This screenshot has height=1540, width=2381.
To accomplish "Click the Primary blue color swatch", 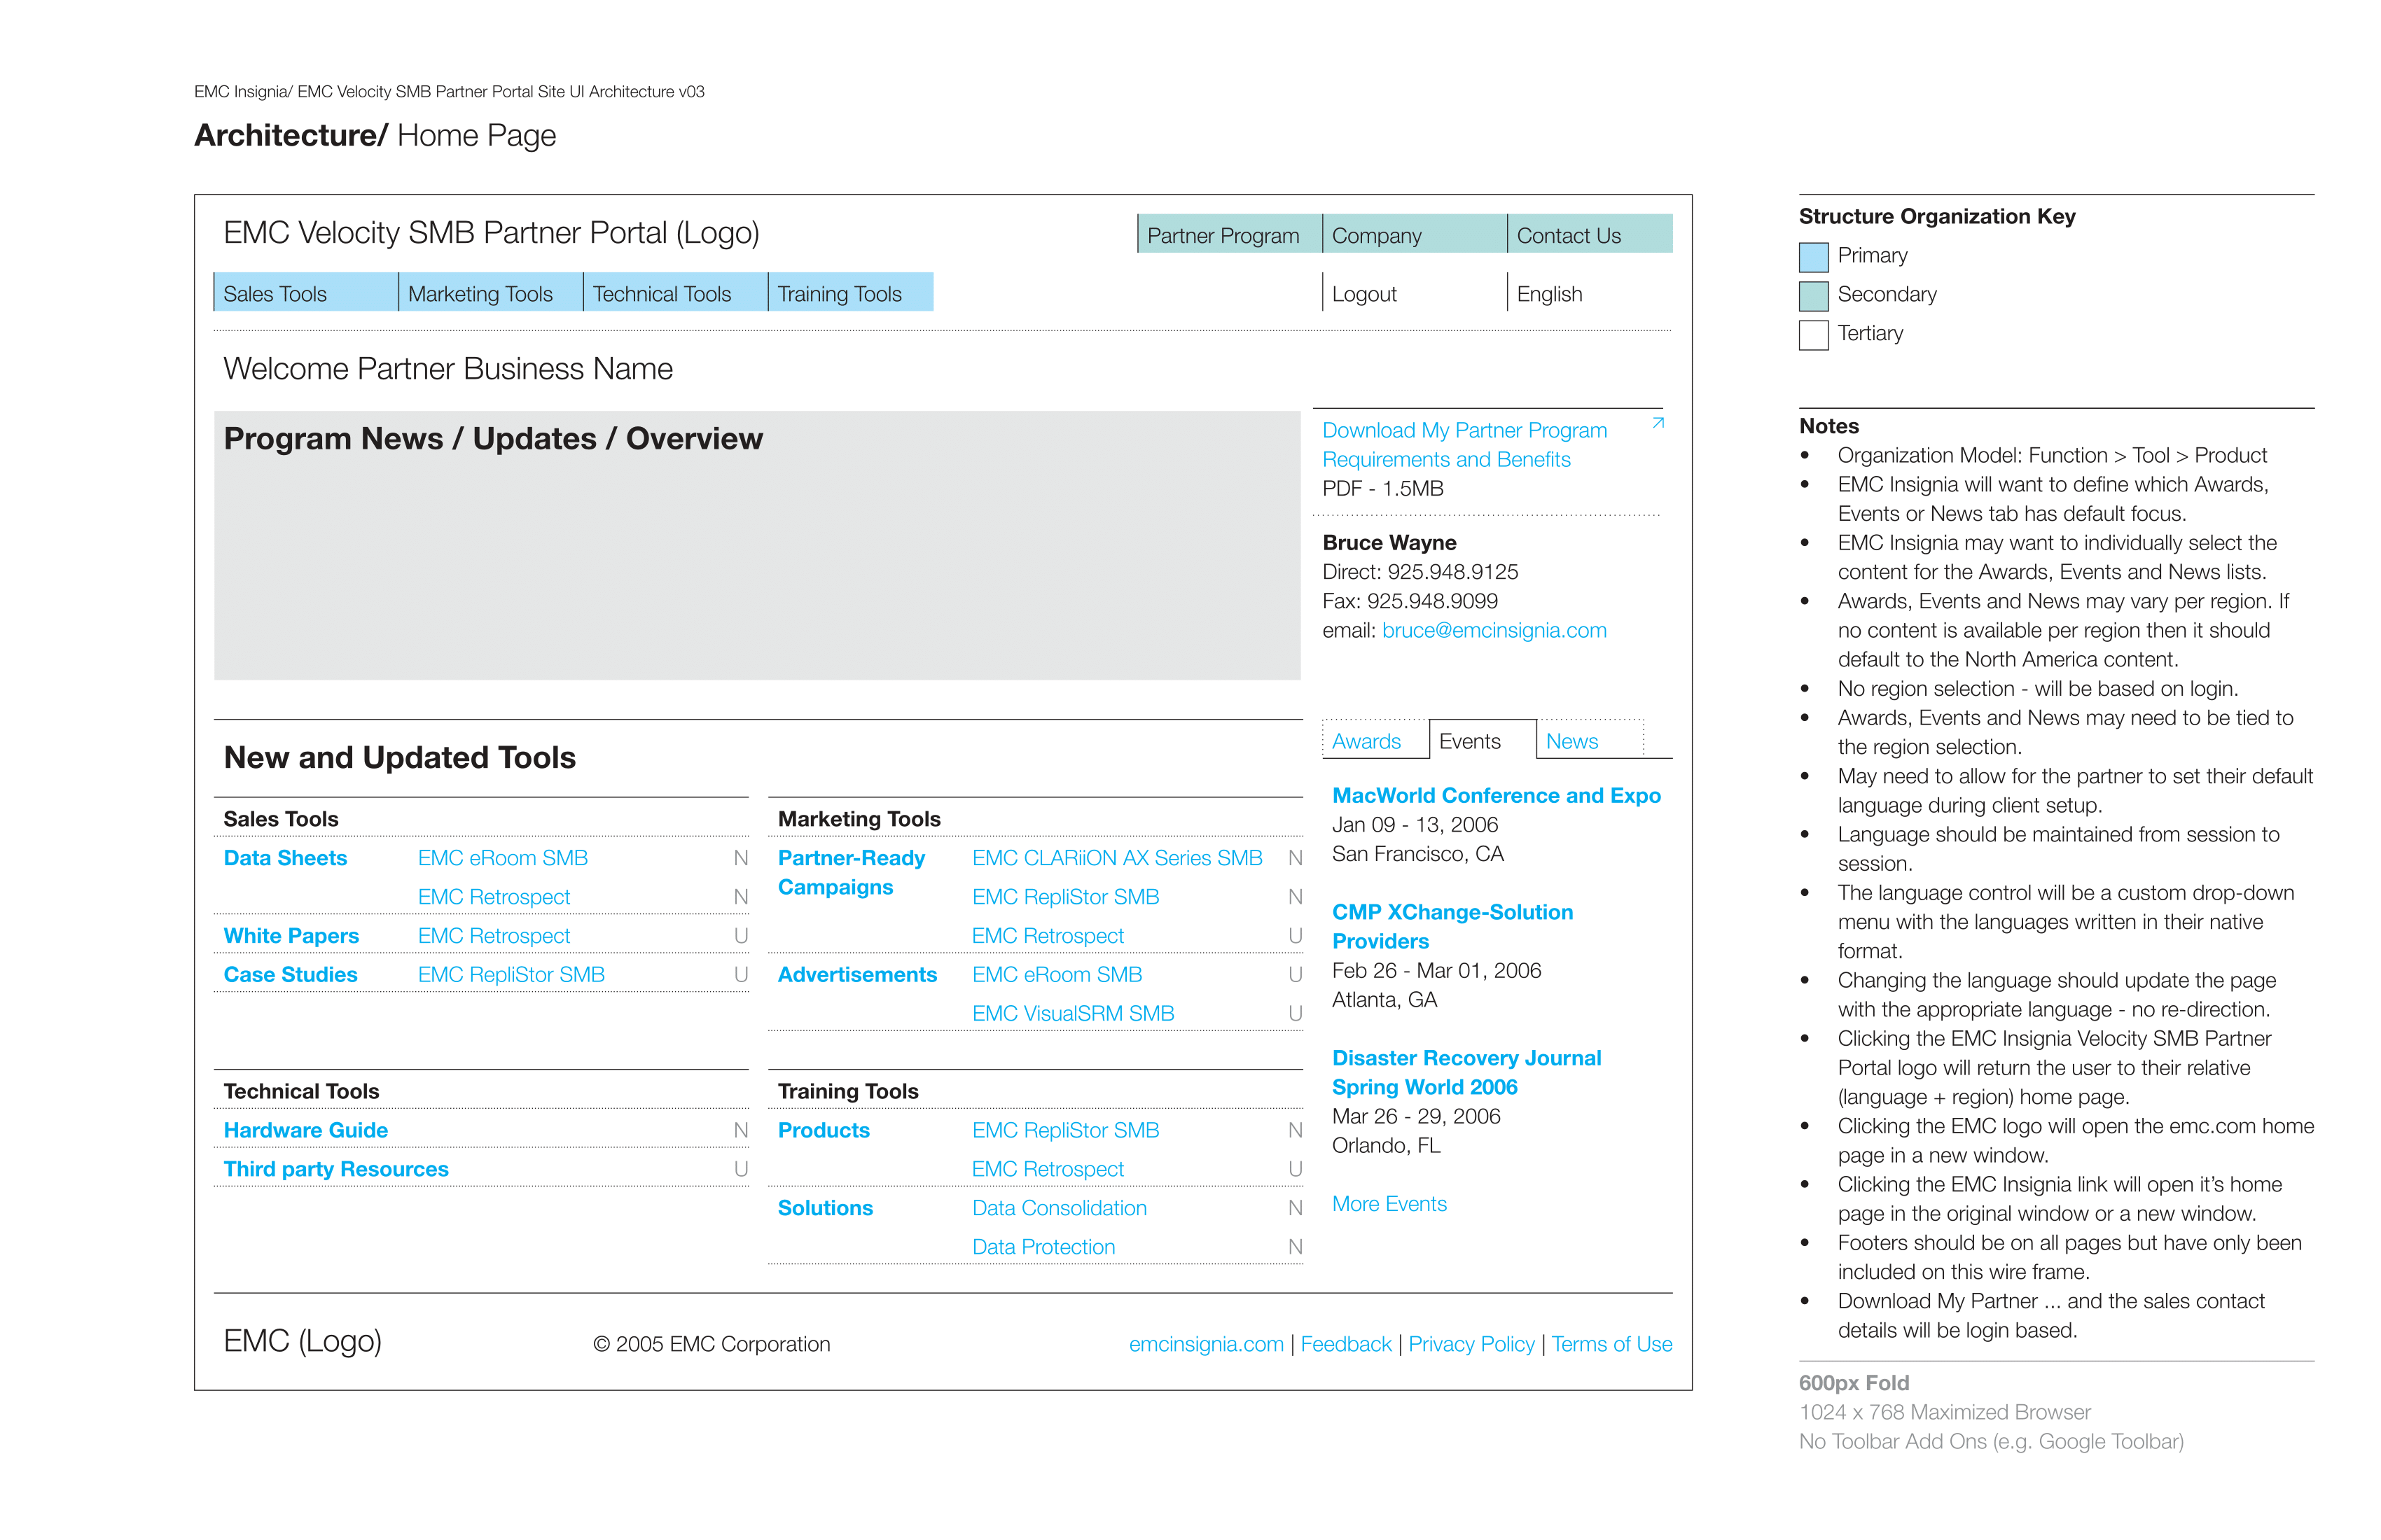I will (1813, 257).
